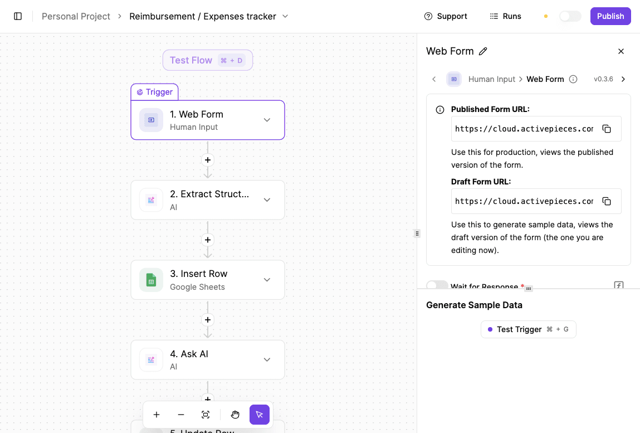Viewport: 640px width, 433px height.
Task: Flip the publish toggle in the top bar
Action: [570, 16]
